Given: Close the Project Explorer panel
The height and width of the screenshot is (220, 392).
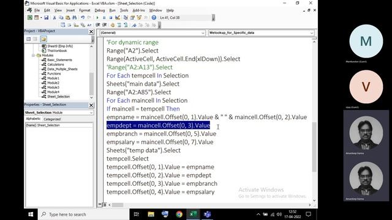Looking at the screenshot, I should [91, 32].
